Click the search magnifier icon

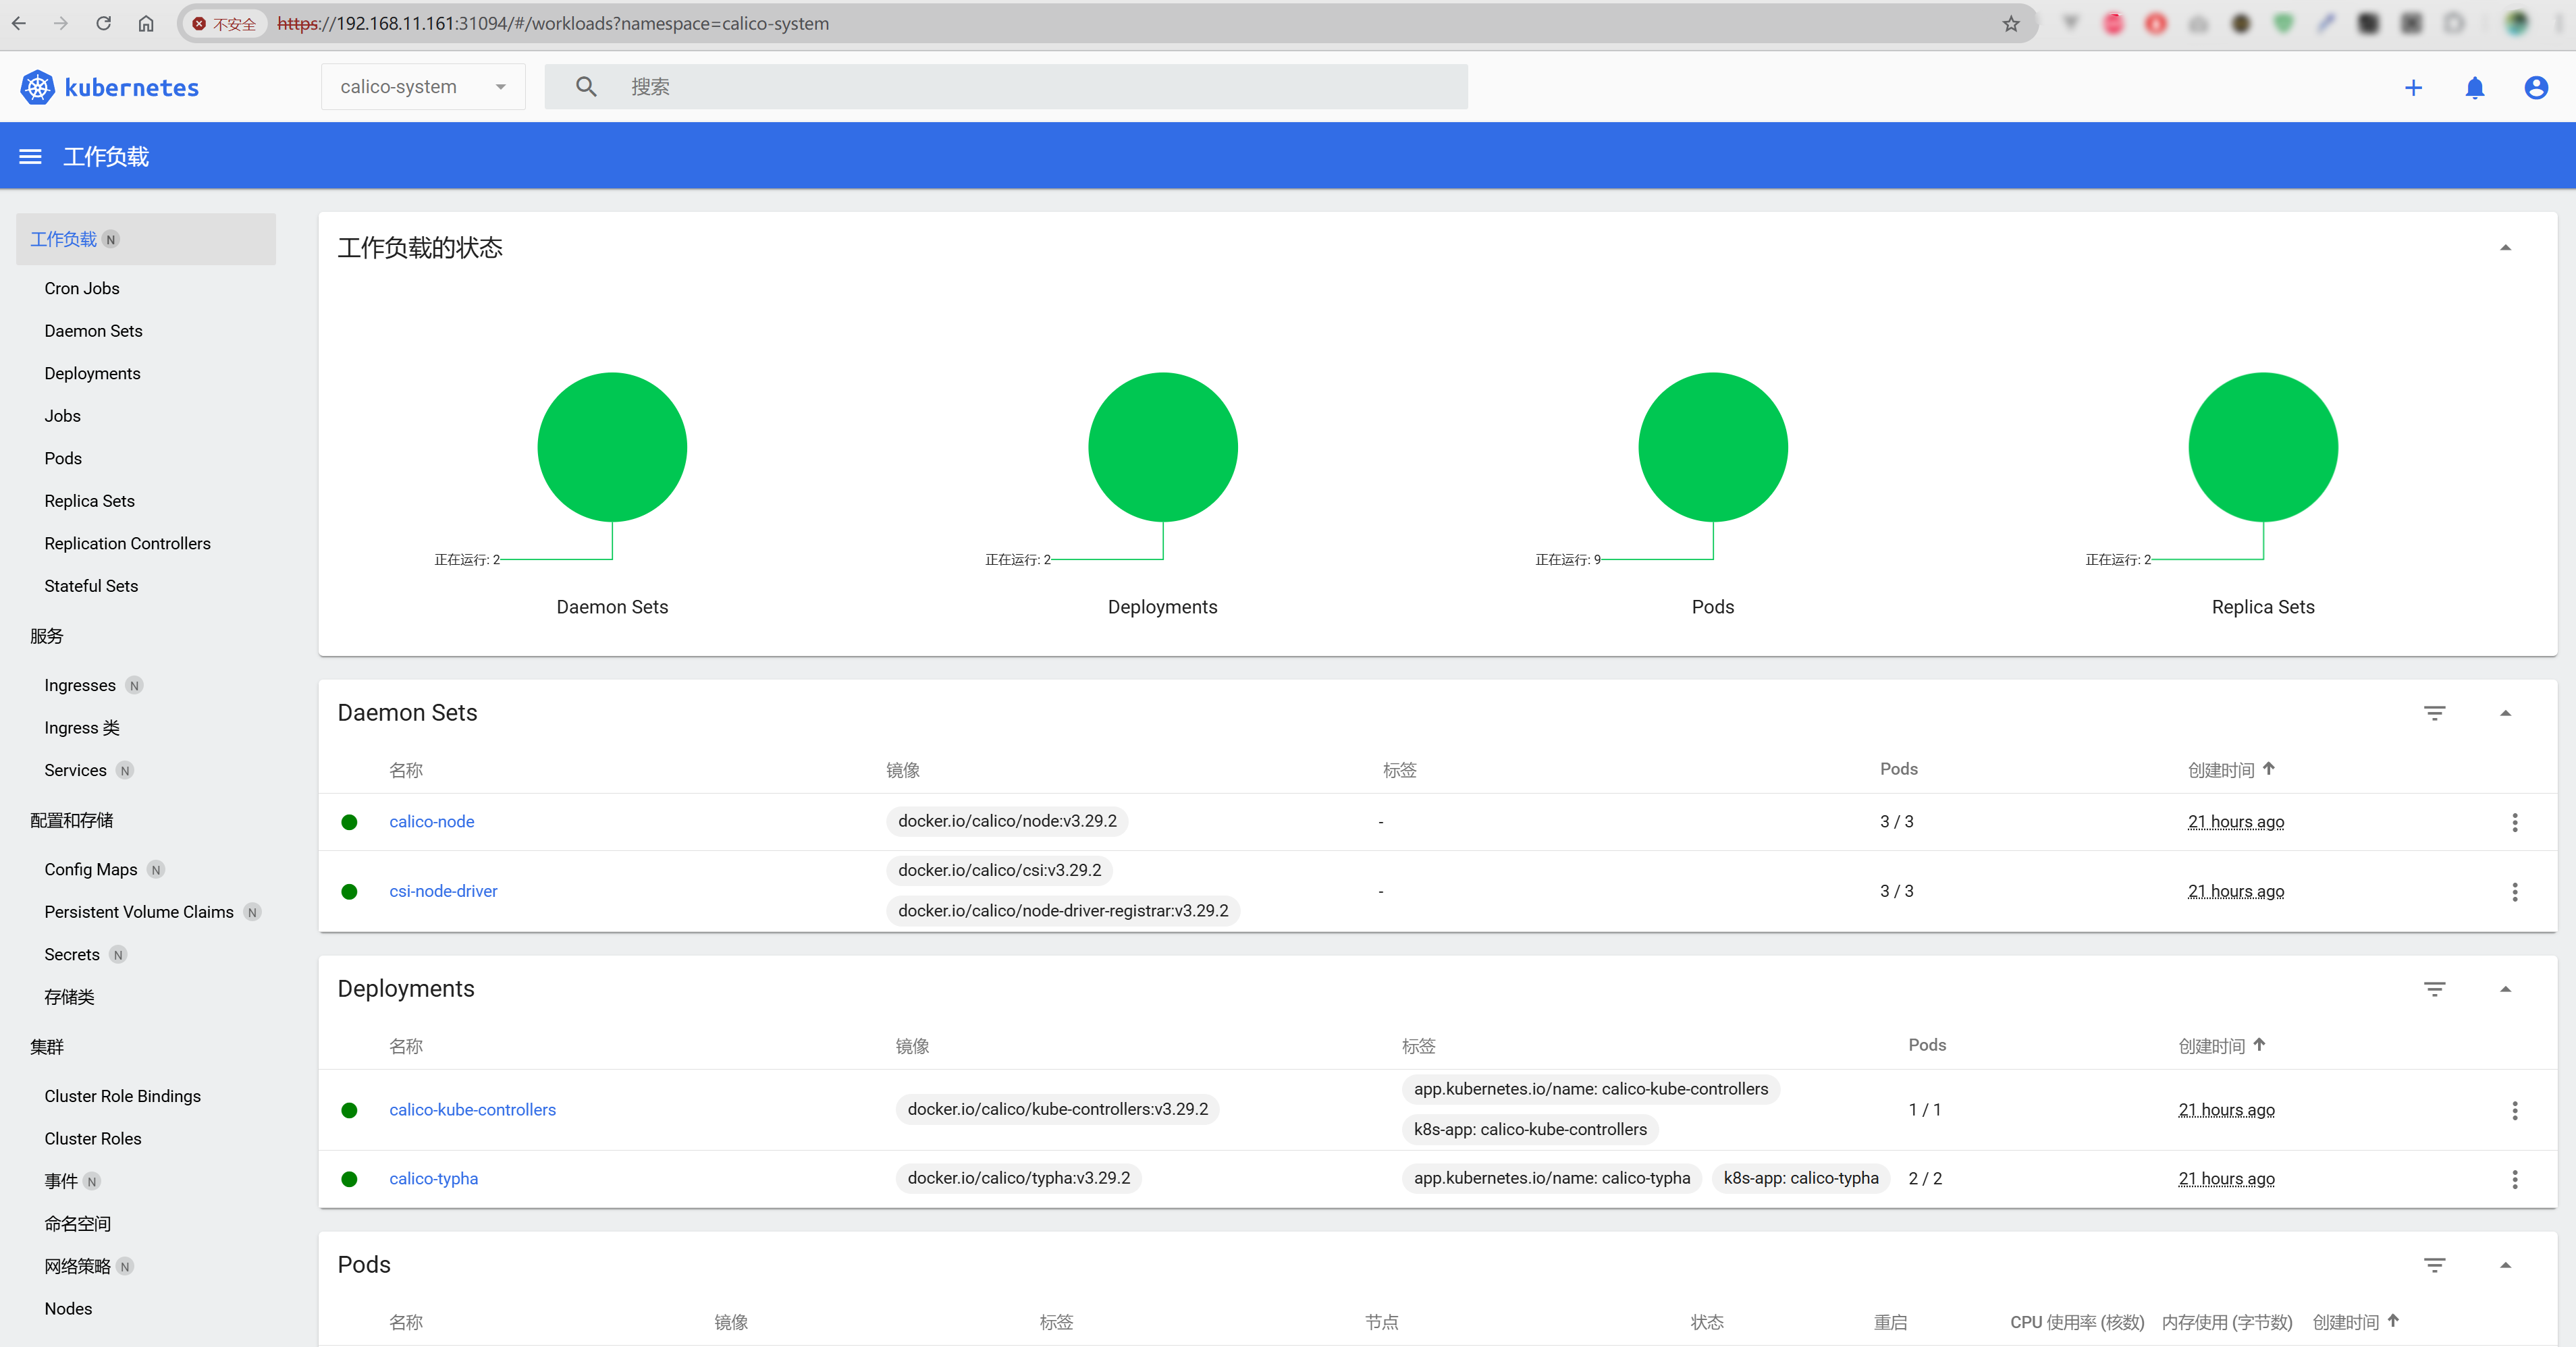[x=586, y=87]
